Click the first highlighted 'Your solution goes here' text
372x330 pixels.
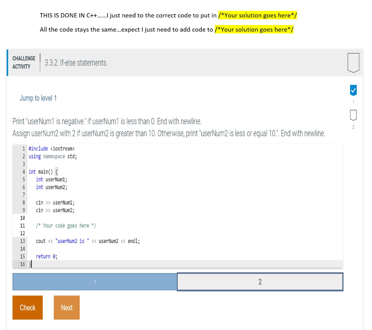[x=258, y=15]
